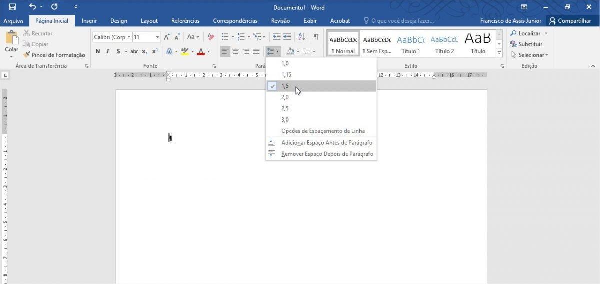Apply superscript formatting

[x=155, y=51]
